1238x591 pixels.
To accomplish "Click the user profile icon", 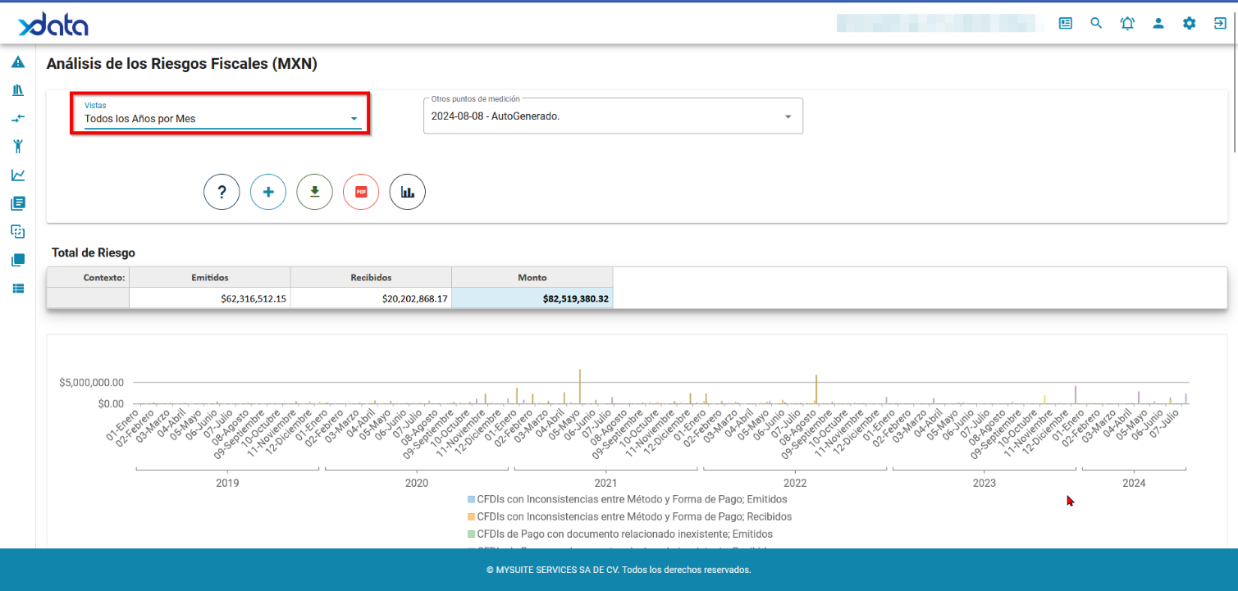I will pyautogui.click(x=1158, y=23).
